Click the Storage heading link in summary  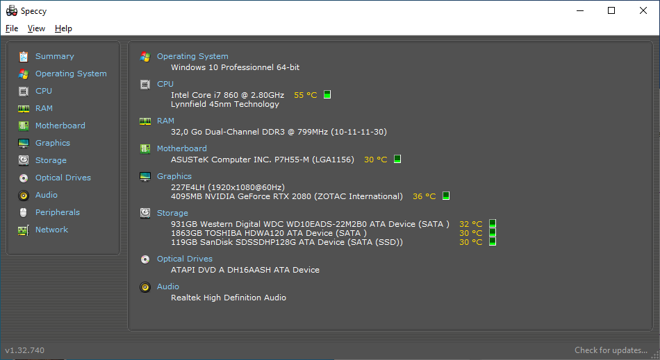coord(172,213)
